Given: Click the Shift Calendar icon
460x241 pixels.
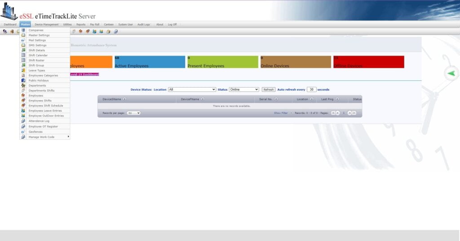Looking at the screenshot, I should pos(23,55).
